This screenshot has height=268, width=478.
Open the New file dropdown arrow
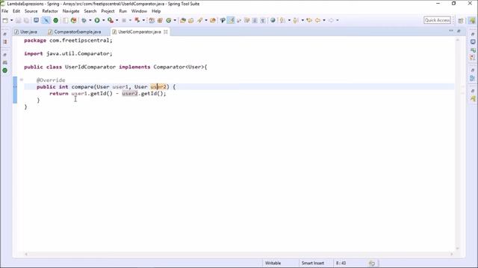tap(12, 20)
